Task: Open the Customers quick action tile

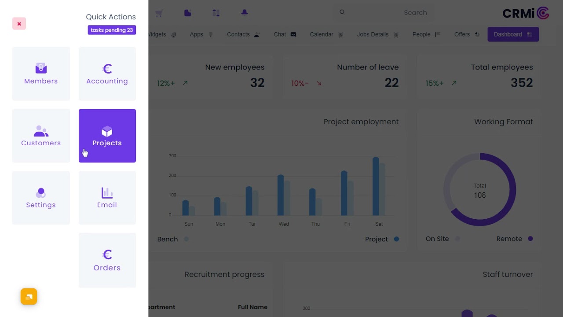Action: pos(41,136)
